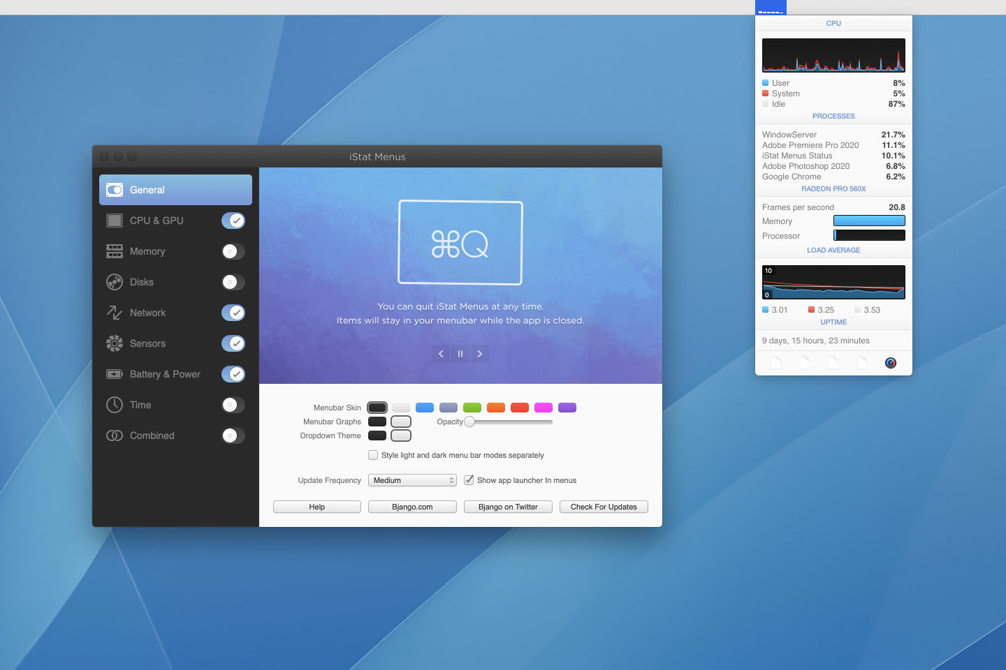Select the General tab in sidebar
The height and width of the screenshot is (670, 1006).
click(x=175, y=190)
